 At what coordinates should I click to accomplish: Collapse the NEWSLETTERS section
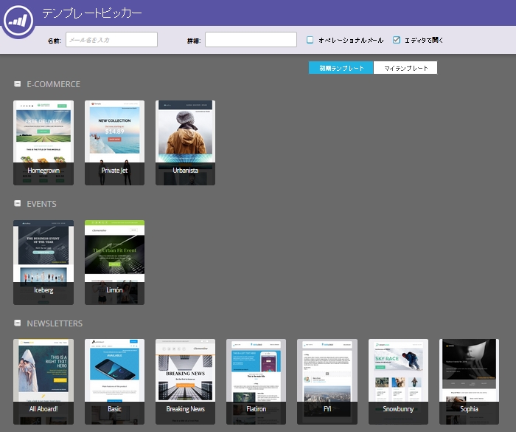pos(18,323)
